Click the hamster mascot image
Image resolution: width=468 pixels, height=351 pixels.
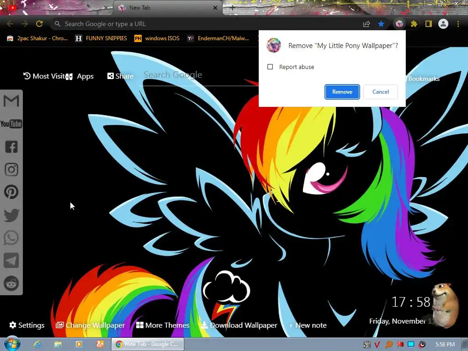coord(445,304)
